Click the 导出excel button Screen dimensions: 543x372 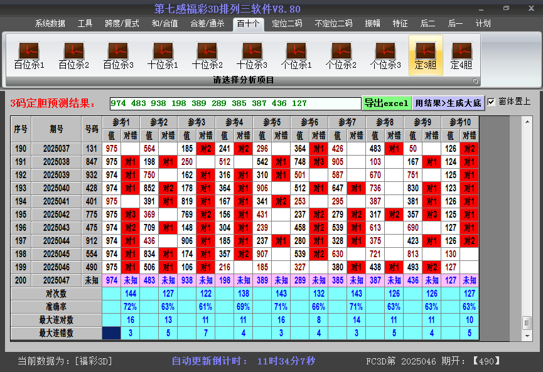[387, 103]
